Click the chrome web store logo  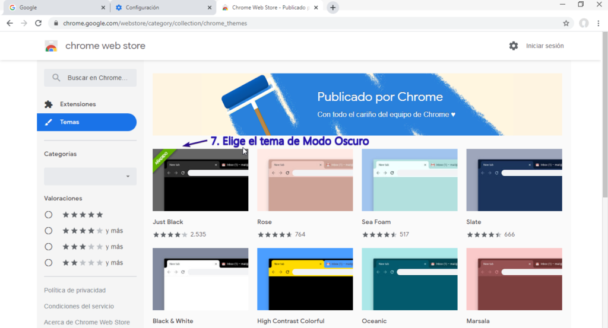tap(51, 46)
